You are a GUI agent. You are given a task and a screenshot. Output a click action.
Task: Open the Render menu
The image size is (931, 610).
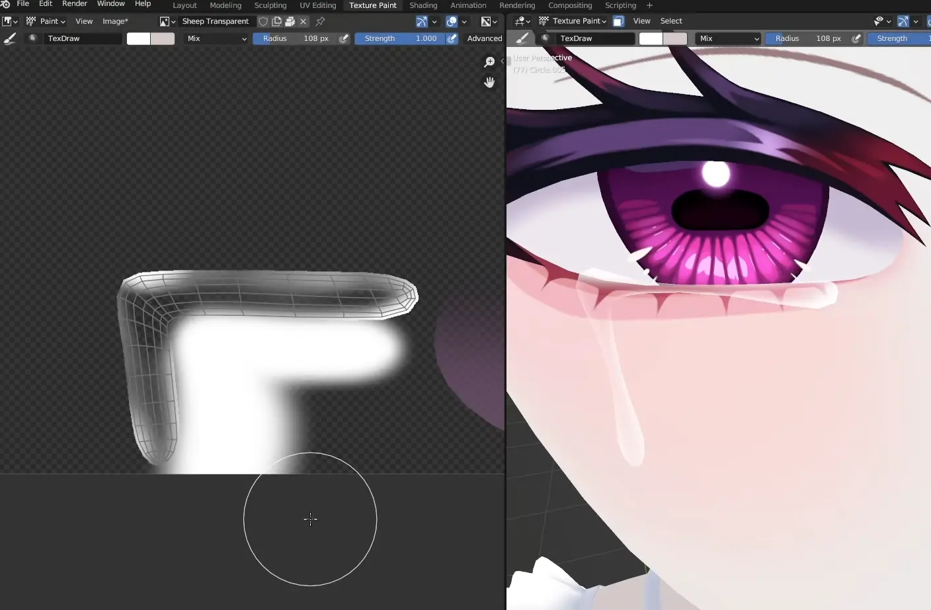tap(75, 4)
